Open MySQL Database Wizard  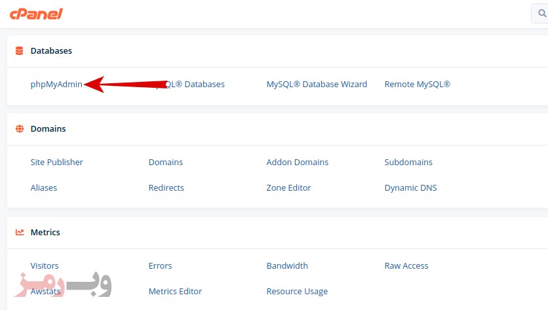pyautogui.click(x=317, y=85)
